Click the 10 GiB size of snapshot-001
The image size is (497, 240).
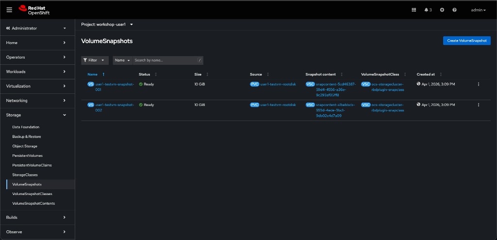tap(199, 84)
